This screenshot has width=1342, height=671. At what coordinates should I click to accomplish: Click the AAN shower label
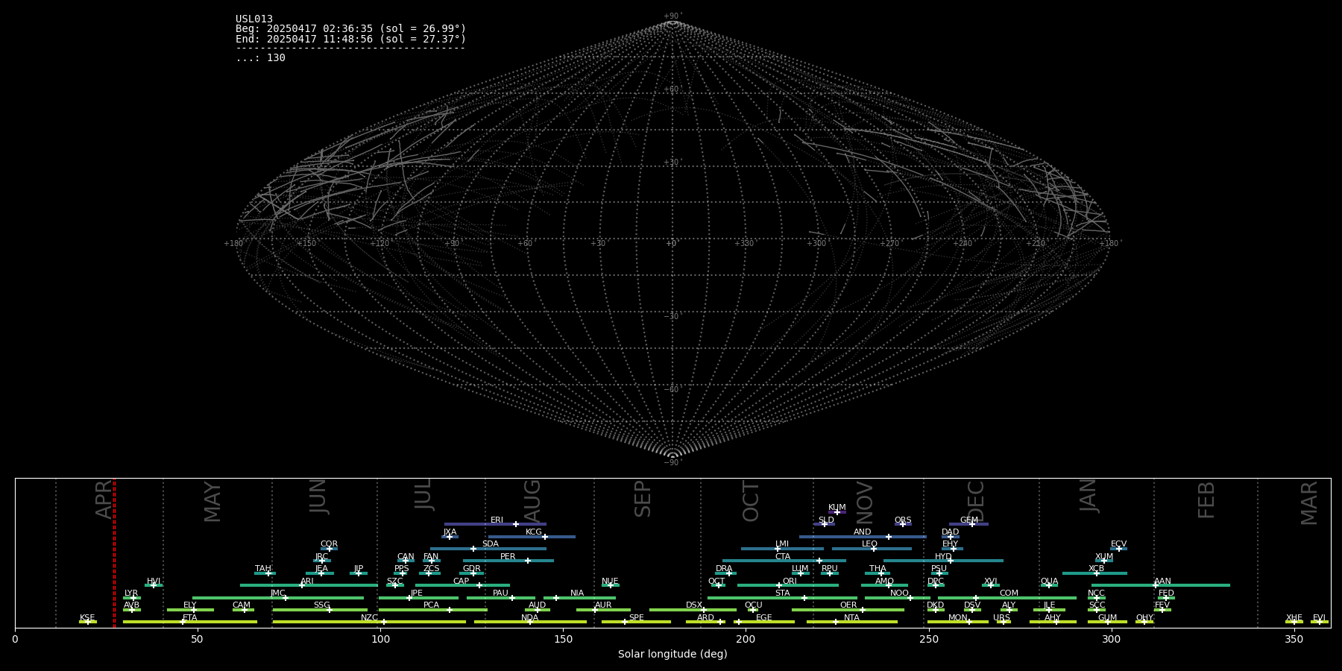pyautogui.click(x=1162, y=582)
